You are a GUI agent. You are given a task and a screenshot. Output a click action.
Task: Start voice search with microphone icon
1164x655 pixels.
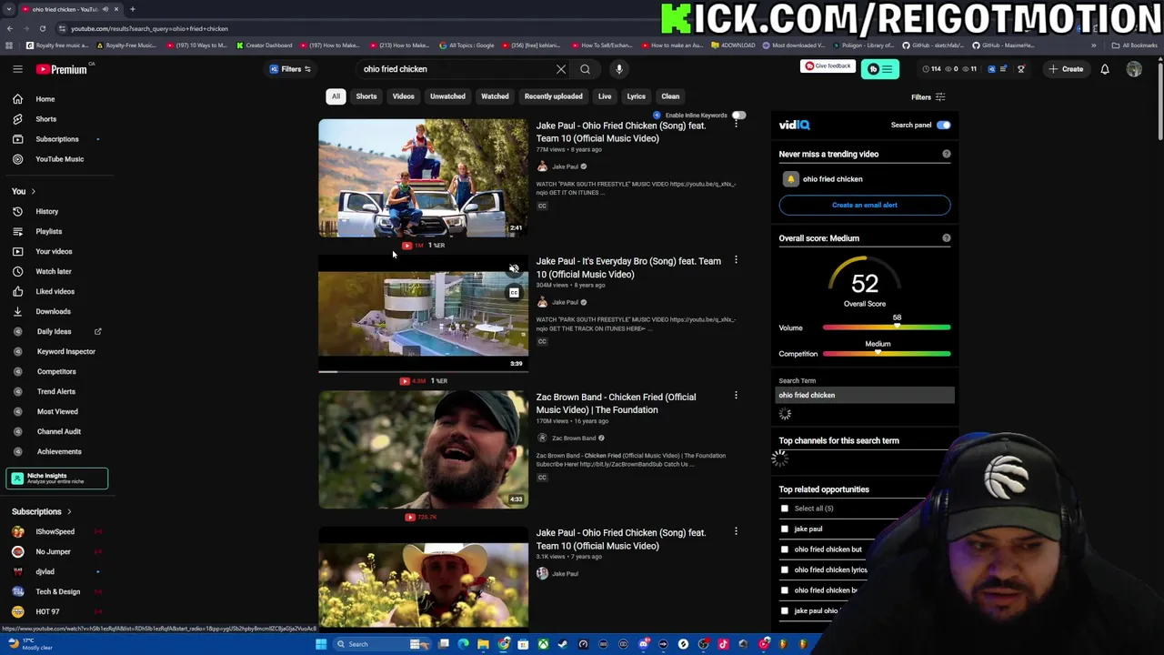618,69
